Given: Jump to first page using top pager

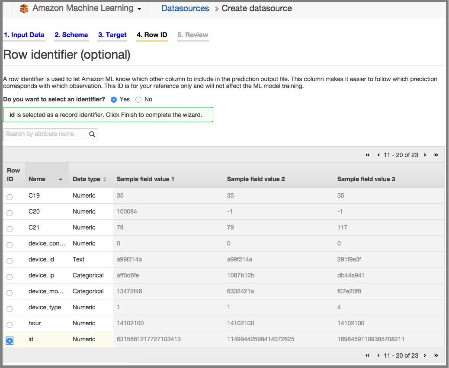Looking at the screenshot, I should (x=367, y=155).
